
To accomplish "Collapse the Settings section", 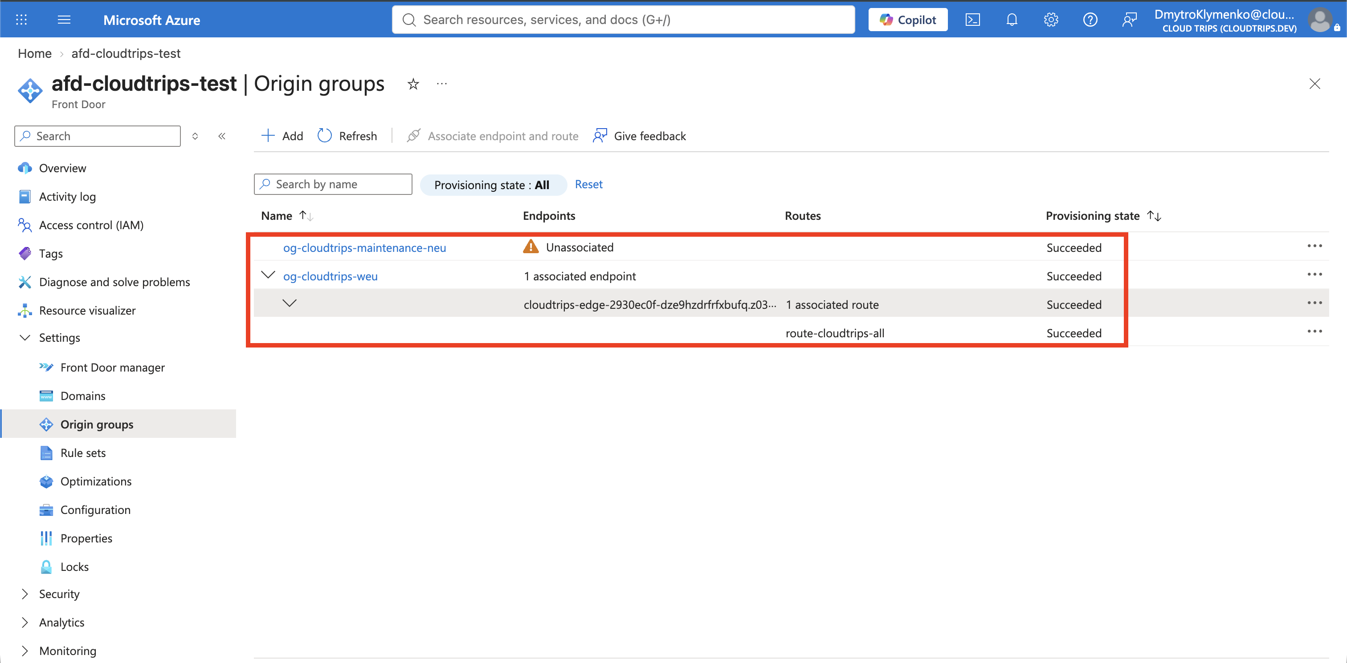I will 49,338.
